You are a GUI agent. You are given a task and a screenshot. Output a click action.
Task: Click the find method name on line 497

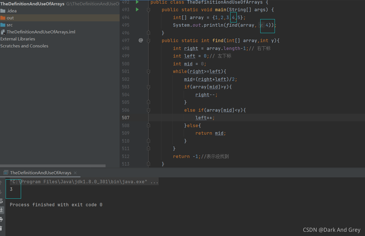point(218,41)
